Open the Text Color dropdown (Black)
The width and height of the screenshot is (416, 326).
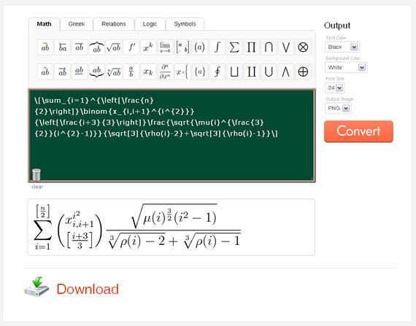[x=342, y=47]
